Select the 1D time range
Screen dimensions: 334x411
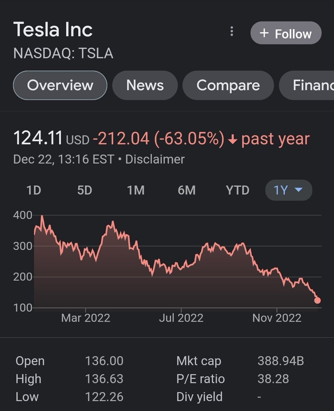[x=34, y=190]
